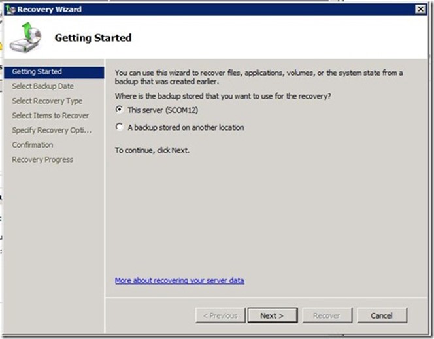This screenshot has width=434, height=339.
Task: Select the Getting Started step in sidebar
Action: point(37,72)
